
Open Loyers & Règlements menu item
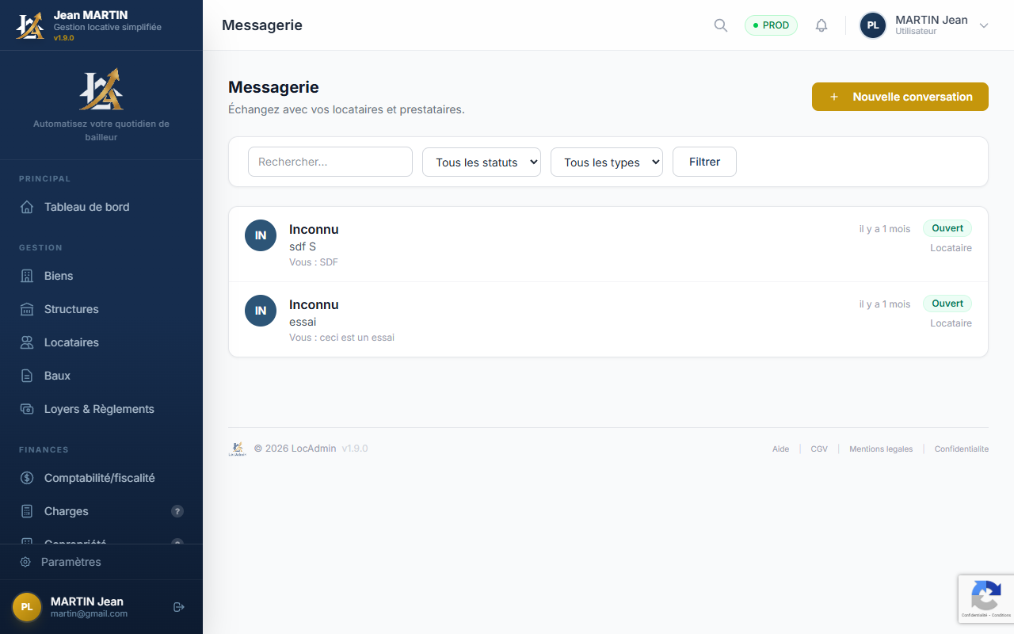[99, 409]
